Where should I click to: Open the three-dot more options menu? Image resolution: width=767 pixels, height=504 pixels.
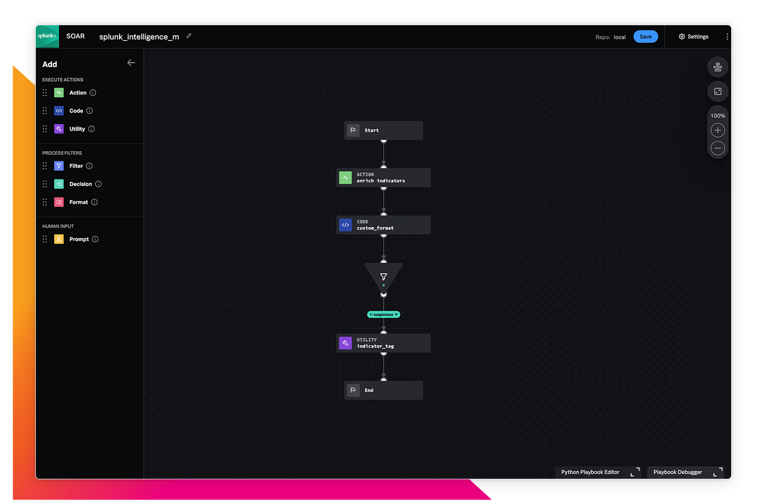click(x=727, y=36)
